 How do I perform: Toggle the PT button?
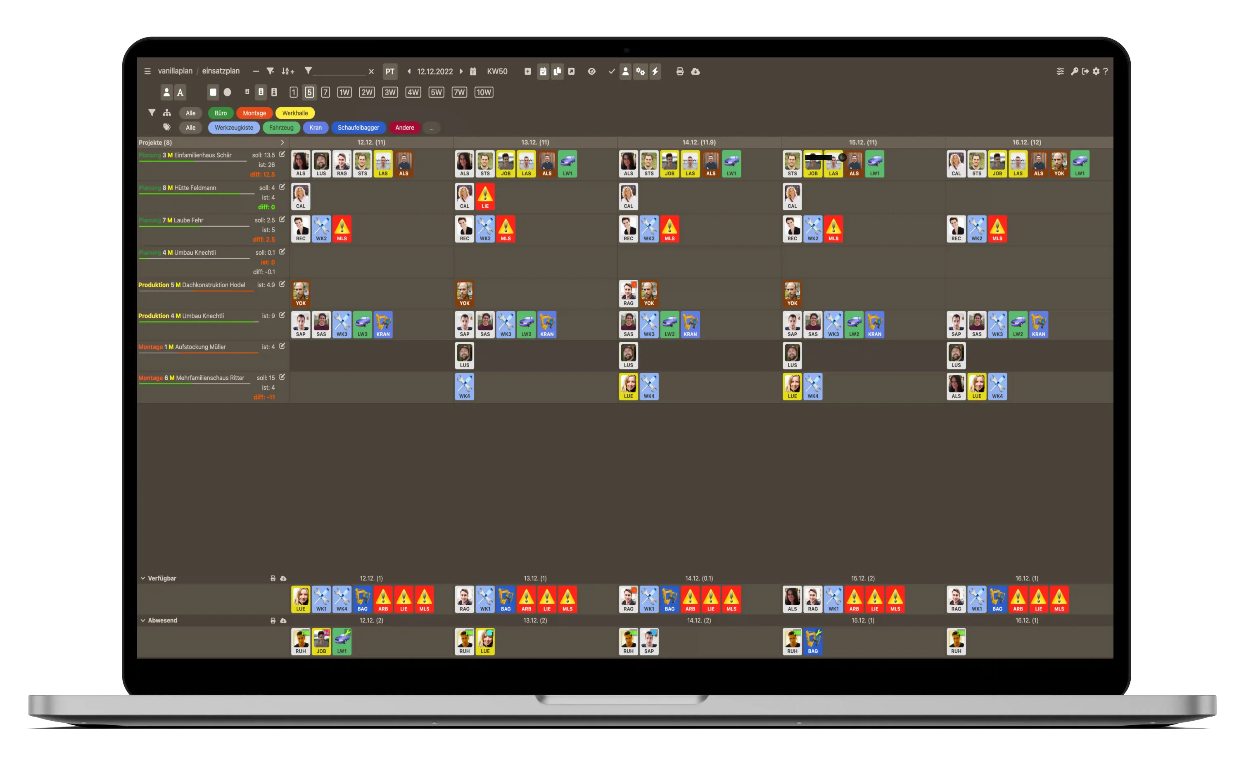click(x=390, y=71)
